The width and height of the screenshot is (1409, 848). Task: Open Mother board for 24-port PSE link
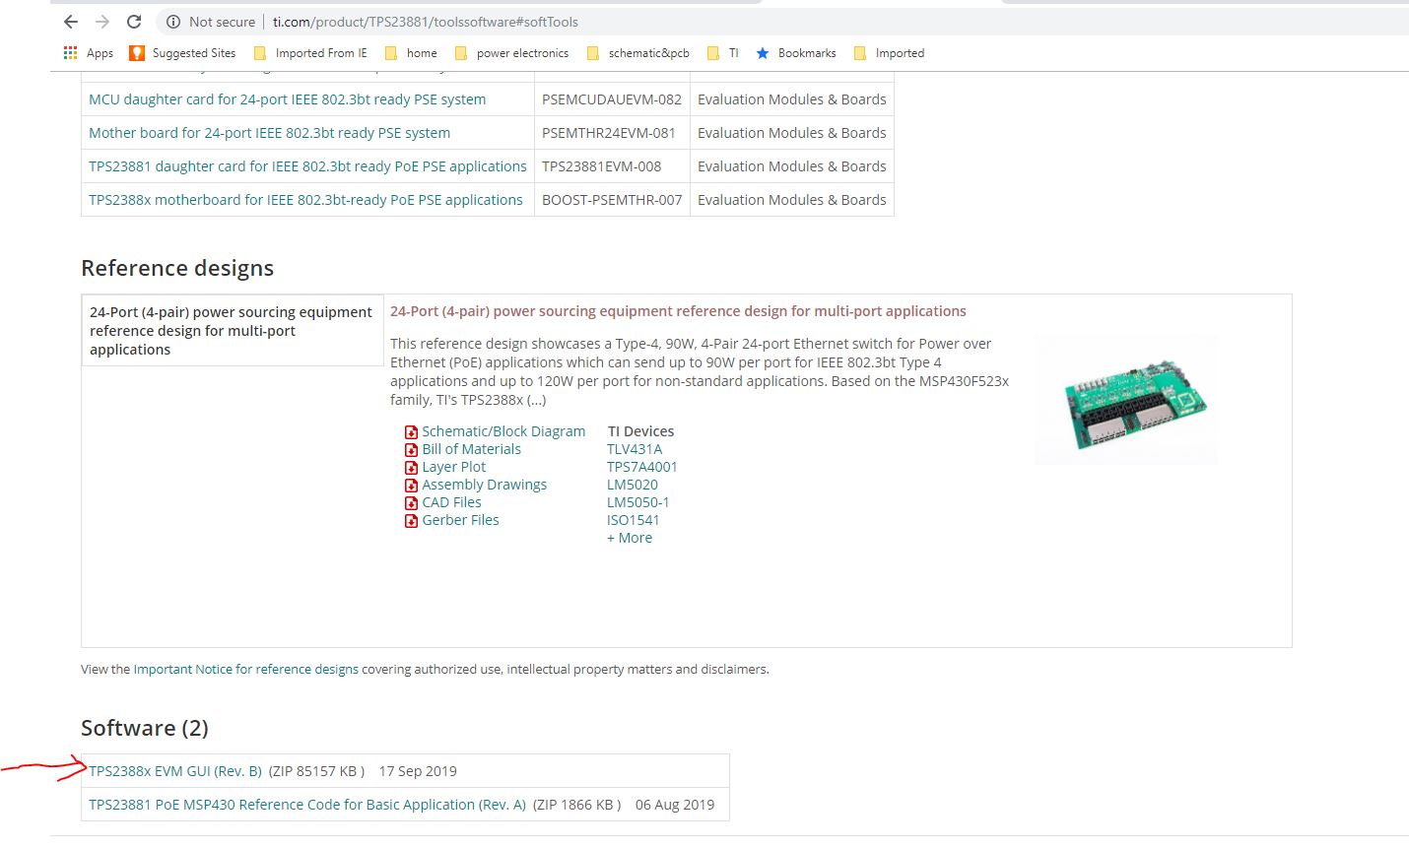point(269,133)
